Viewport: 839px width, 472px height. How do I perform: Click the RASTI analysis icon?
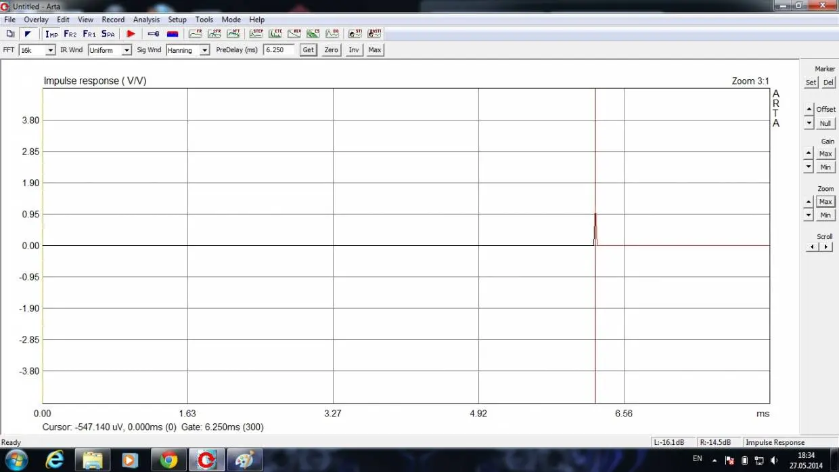tap(374, 33)
